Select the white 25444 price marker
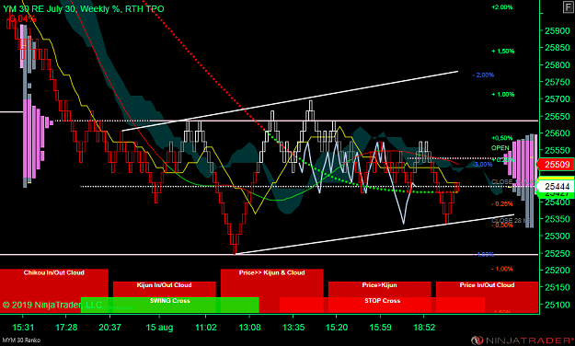The width and height of the screenshot is (575, 346). [555, 187]
